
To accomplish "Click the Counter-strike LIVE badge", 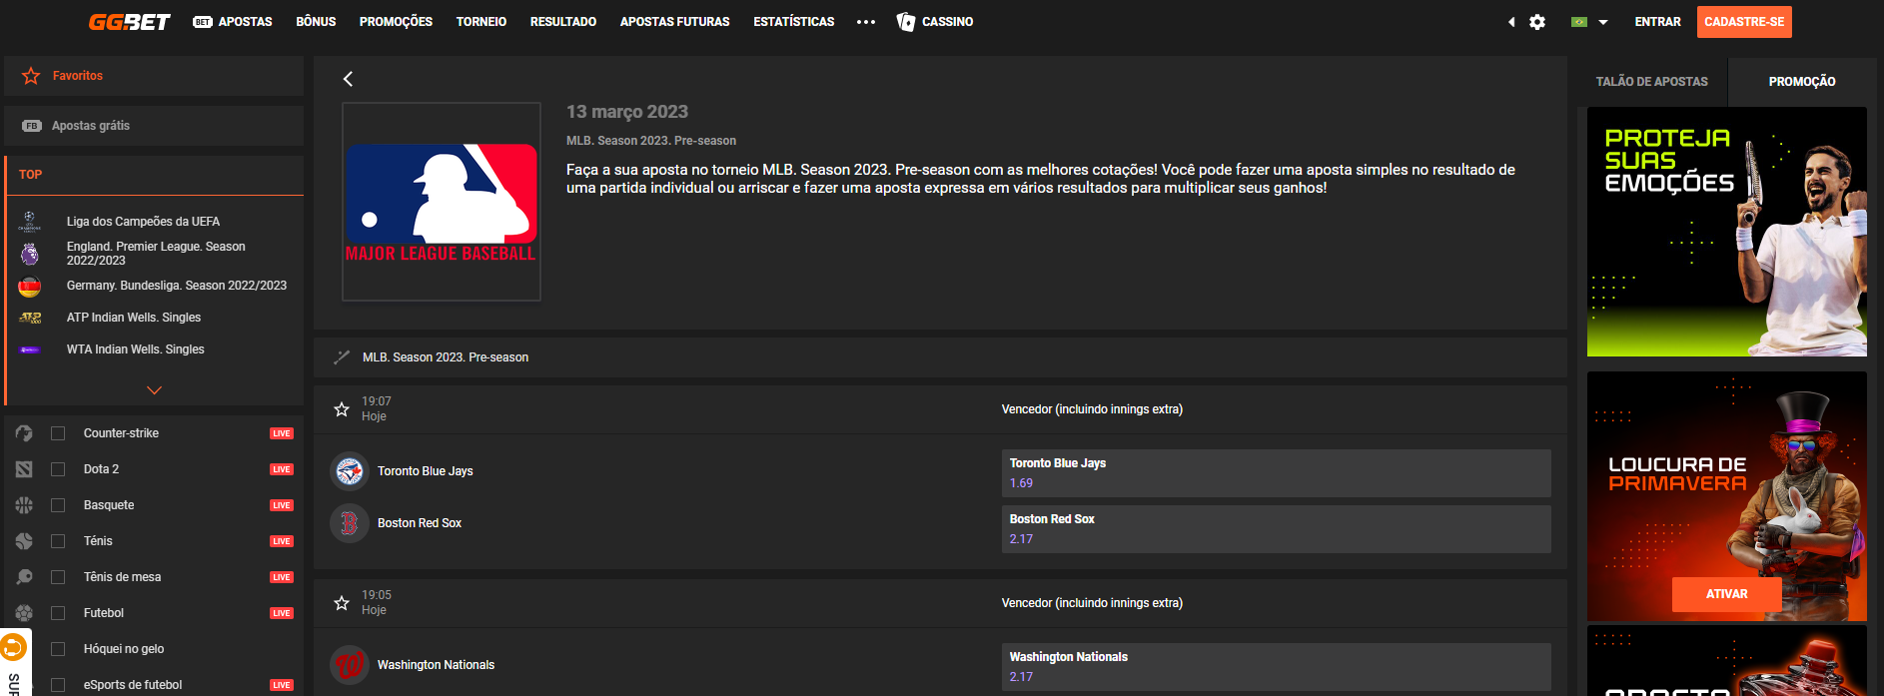I will [x=282, y=433].
